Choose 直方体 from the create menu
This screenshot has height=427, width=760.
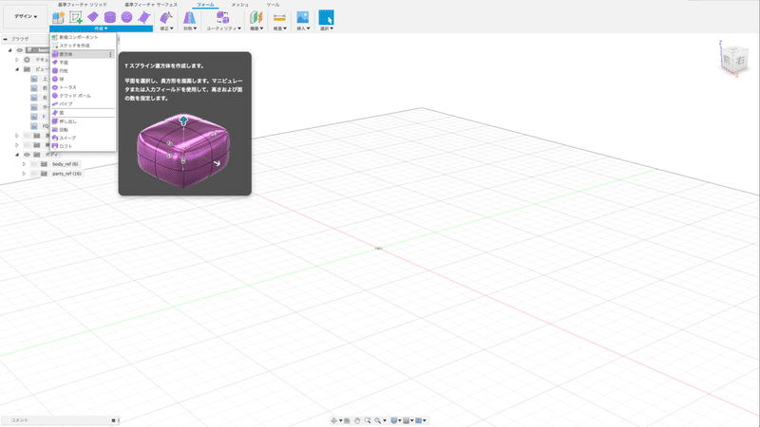(x=83, y=54)
